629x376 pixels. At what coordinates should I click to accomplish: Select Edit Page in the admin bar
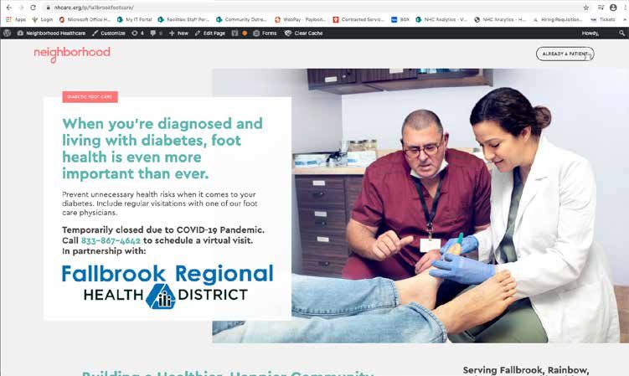point(209,33)
